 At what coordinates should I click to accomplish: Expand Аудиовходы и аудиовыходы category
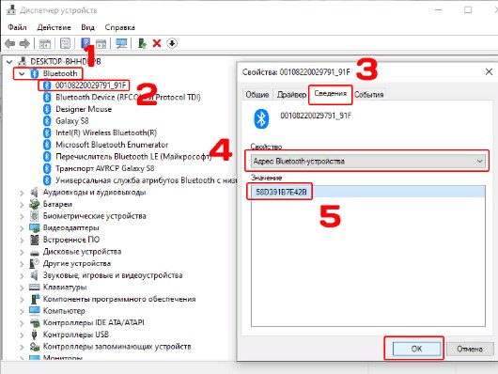click(22, 193)
